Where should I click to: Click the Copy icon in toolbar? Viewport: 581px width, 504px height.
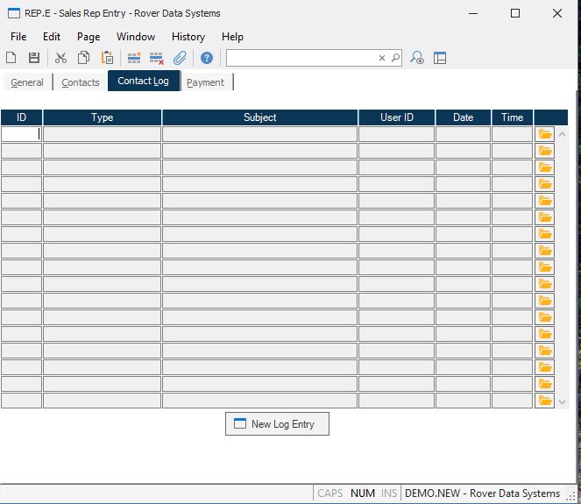(x=83, y=58)
